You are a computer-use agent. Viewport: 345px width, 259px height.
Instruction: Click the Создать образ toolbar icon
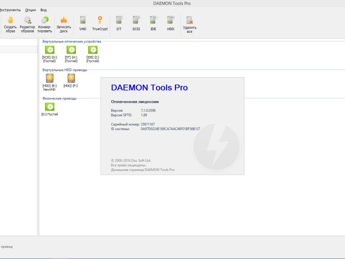coord(10,25)
